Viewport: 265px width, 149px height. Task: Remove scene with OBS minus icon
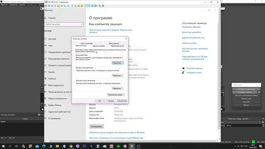[5, 138]
